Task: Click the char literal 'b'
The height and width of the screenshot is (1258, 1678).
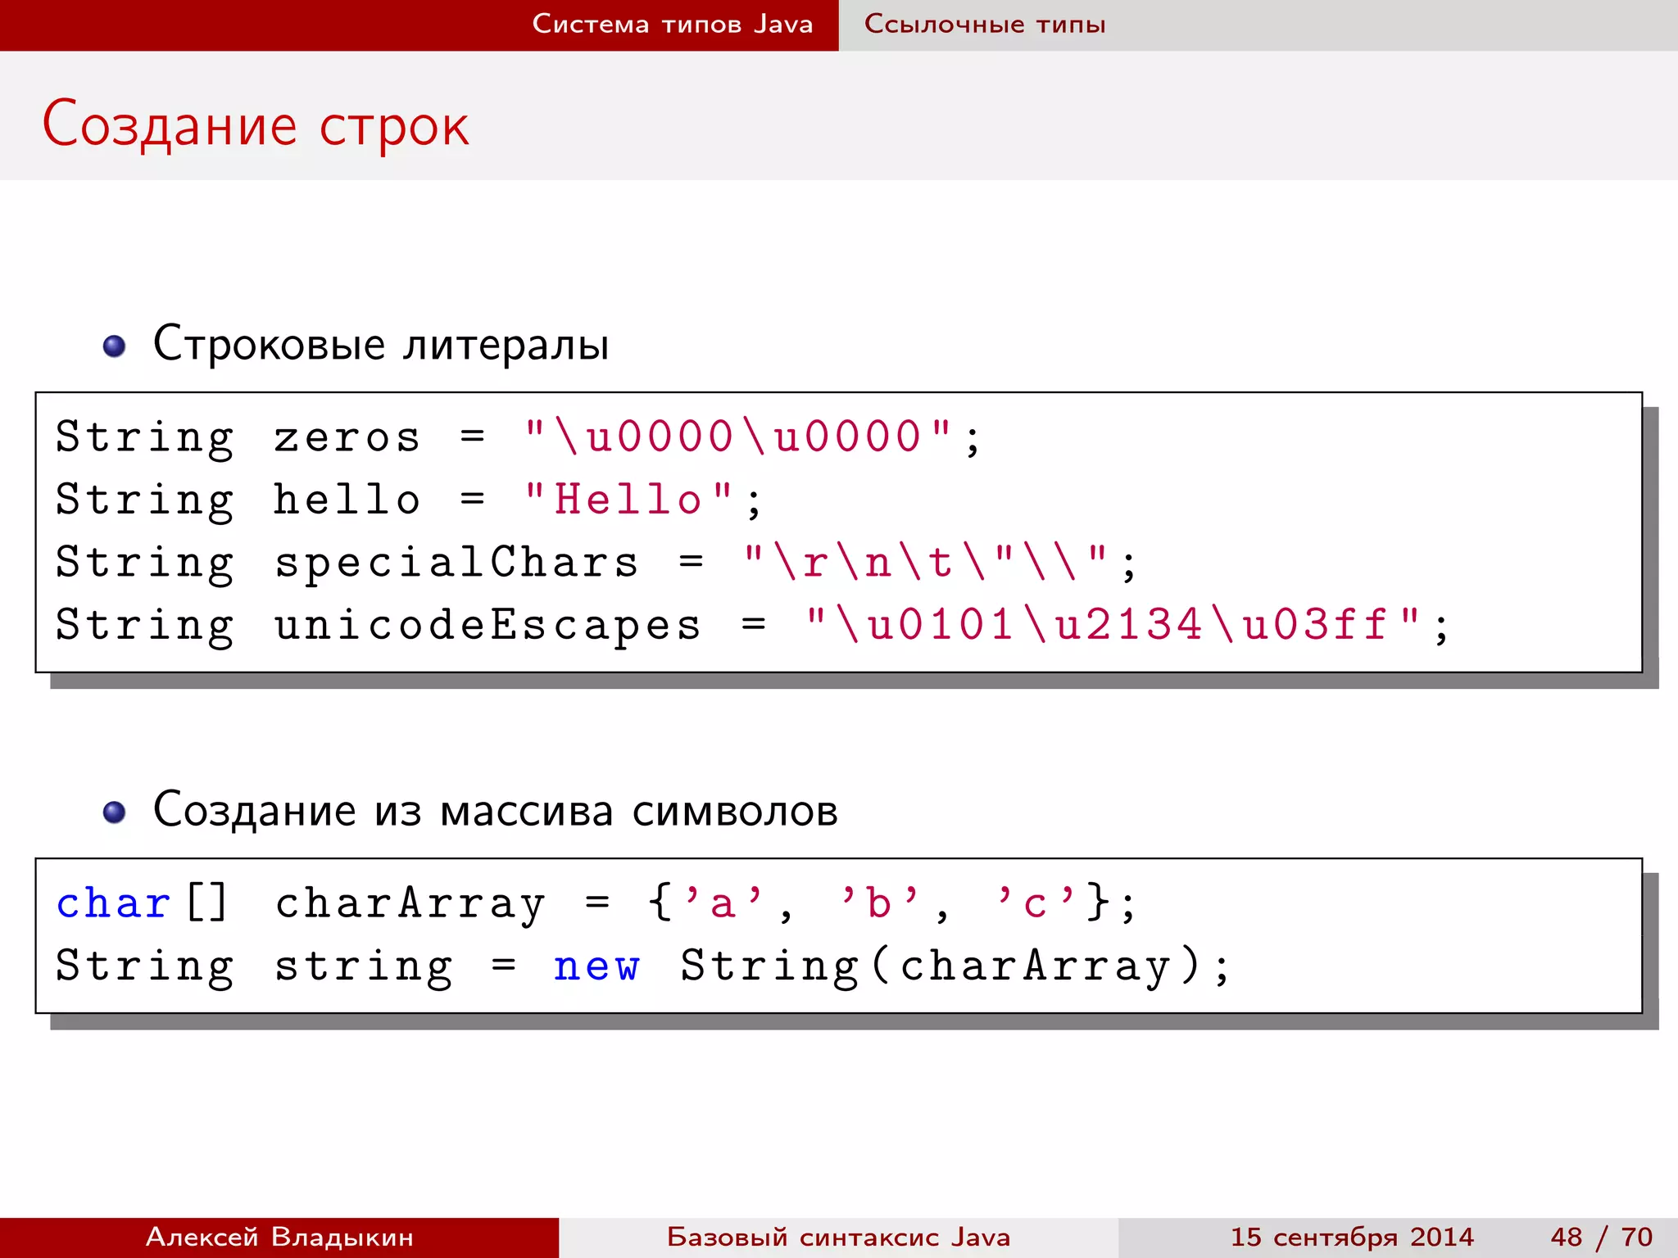Action: 879,903
